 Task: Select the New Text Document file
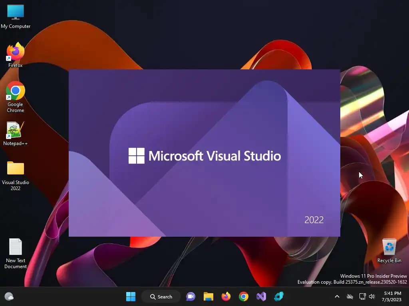(16, 253)
